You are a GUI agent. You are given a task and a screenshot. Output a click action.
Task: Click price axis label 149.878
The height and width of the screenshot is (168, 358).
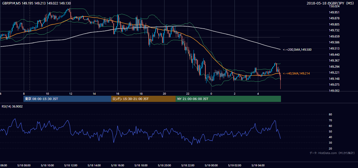tap(334, 18)
